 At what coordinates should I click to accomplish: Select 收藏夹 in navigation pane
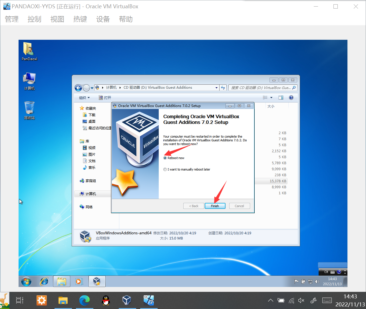[x=88, y=108]
